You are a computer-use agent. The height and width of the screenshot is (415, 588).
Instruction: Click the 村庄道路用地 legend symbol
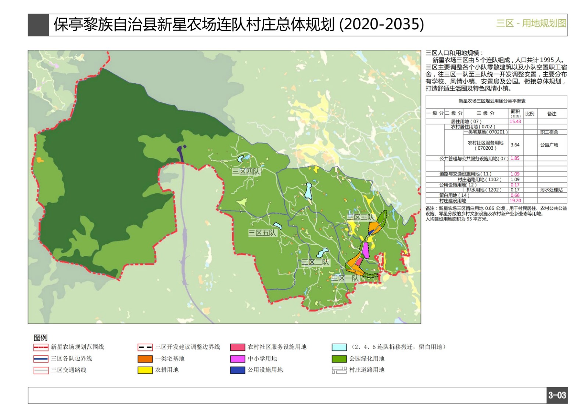click(339, 370)
